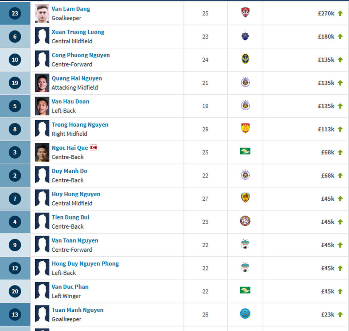Click Cong Phuong Nguyen's club crest icon
The height and width of the screenshot is (331, 349).
245,59
